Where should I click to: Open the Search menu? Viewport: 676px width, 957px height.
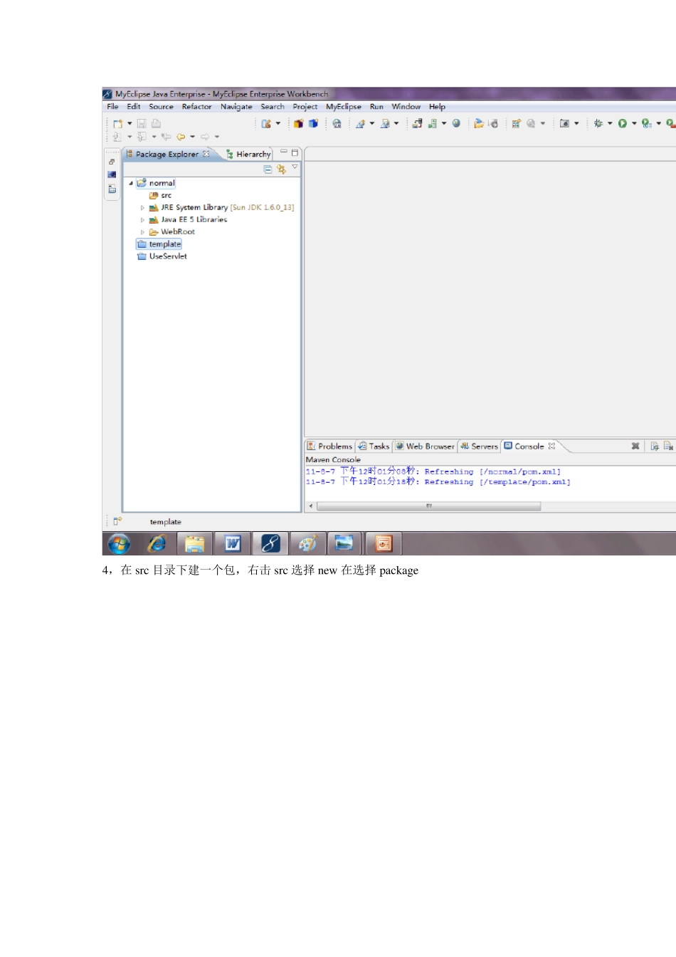coord(273,107)
